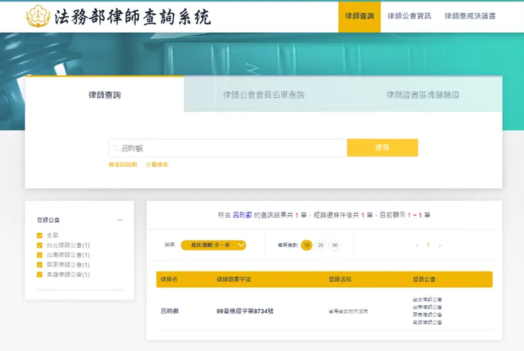Image resolution: width=524 pixels, height=351 pixels.
Task: Toggle the 全部 checkbox
Action: (x=40, y=236)
